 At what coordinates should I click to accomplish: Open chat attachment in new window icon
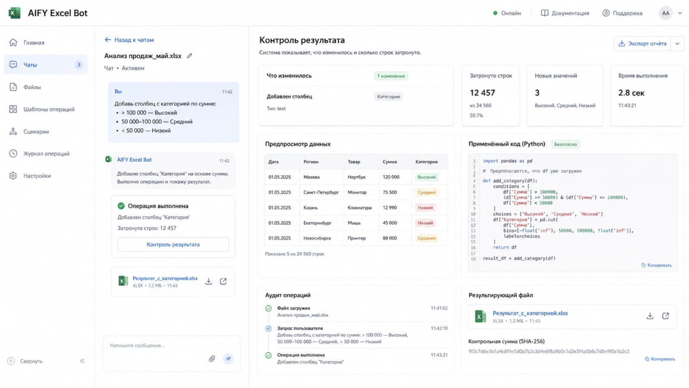223,282
